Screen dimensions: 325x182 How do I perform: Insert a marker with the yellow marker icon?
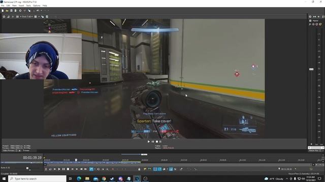(x=145, y=169)
